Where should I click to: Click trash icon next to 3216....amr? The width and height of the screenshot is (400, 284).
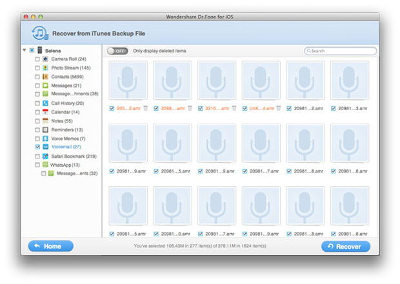[x=234, y=108]
